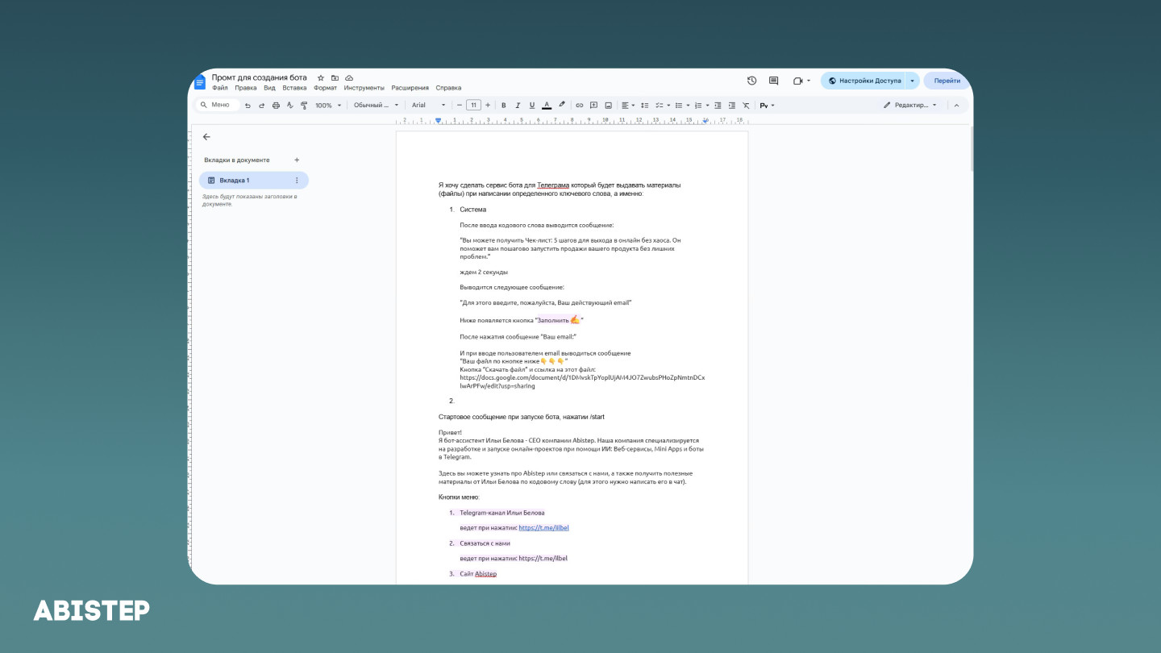Screen dimensions: 1161x653
Task: Click the Сайт Abistep list item
Action: [x=478, y=574]
